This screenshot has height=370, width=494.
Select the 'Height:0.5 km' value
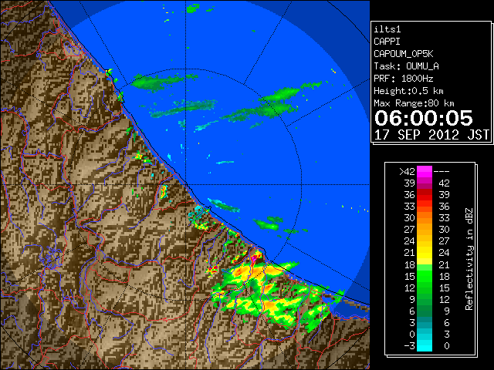pyautogui.click(x=408, y=91)
